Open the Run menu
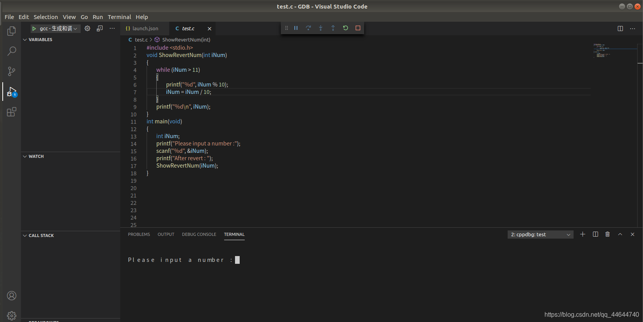The image size is (643, 322). pyautogui.click(x=98, y=17)
